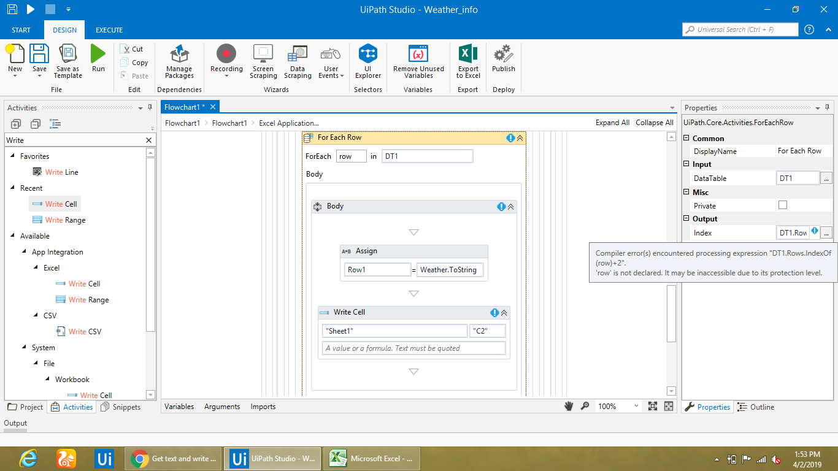Open the designer zoom magnifier
This screenshot has width=838, height=471.
pyautogui.click(x=585, y=406)
